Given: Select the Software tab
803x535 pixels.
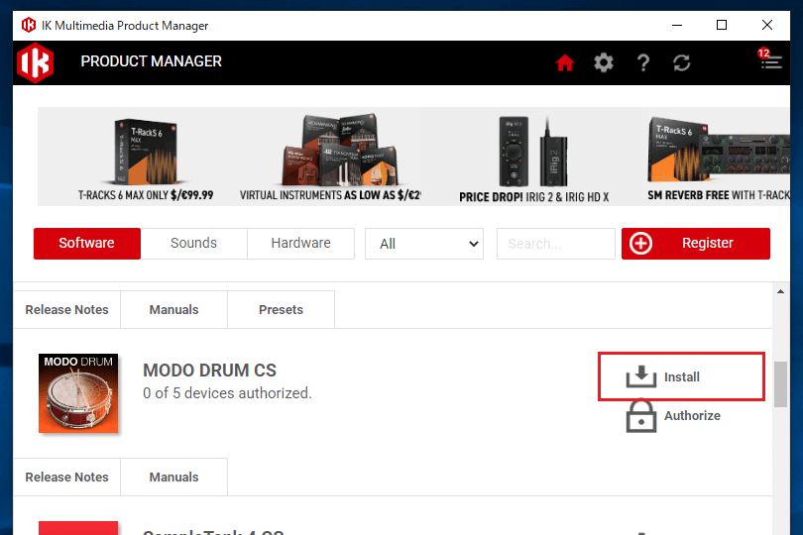Looking at the screenshot, I should tap(86, 243).
